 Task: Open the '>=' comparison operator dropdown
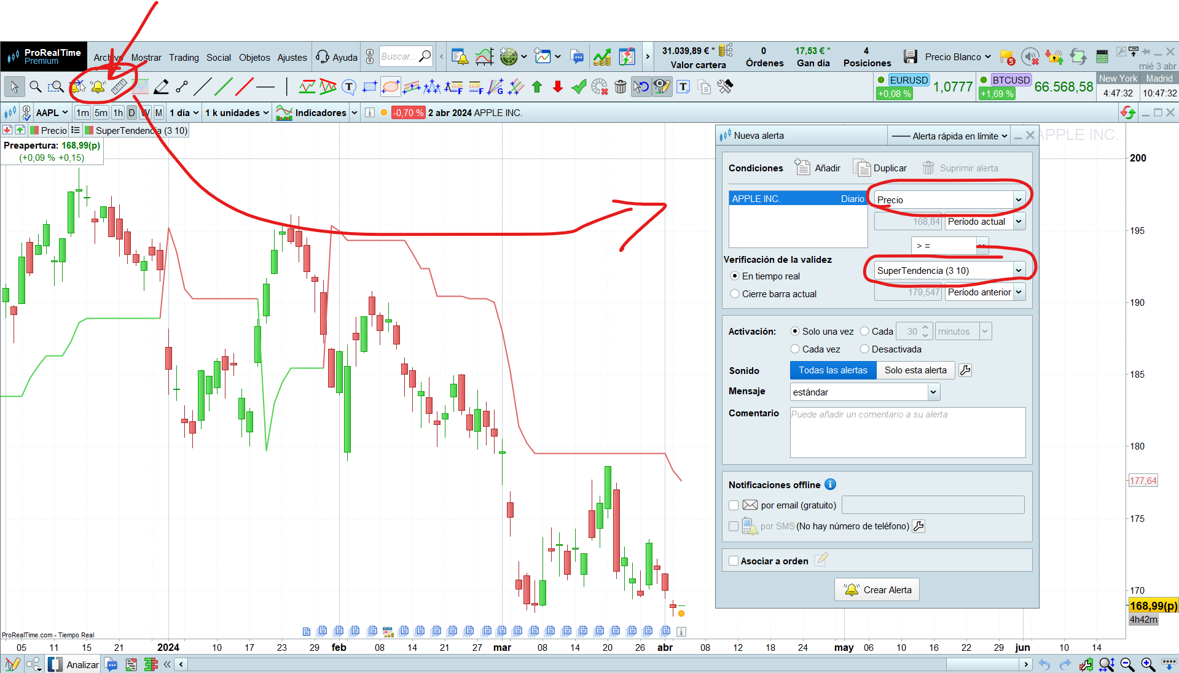[x=950, y=246]
